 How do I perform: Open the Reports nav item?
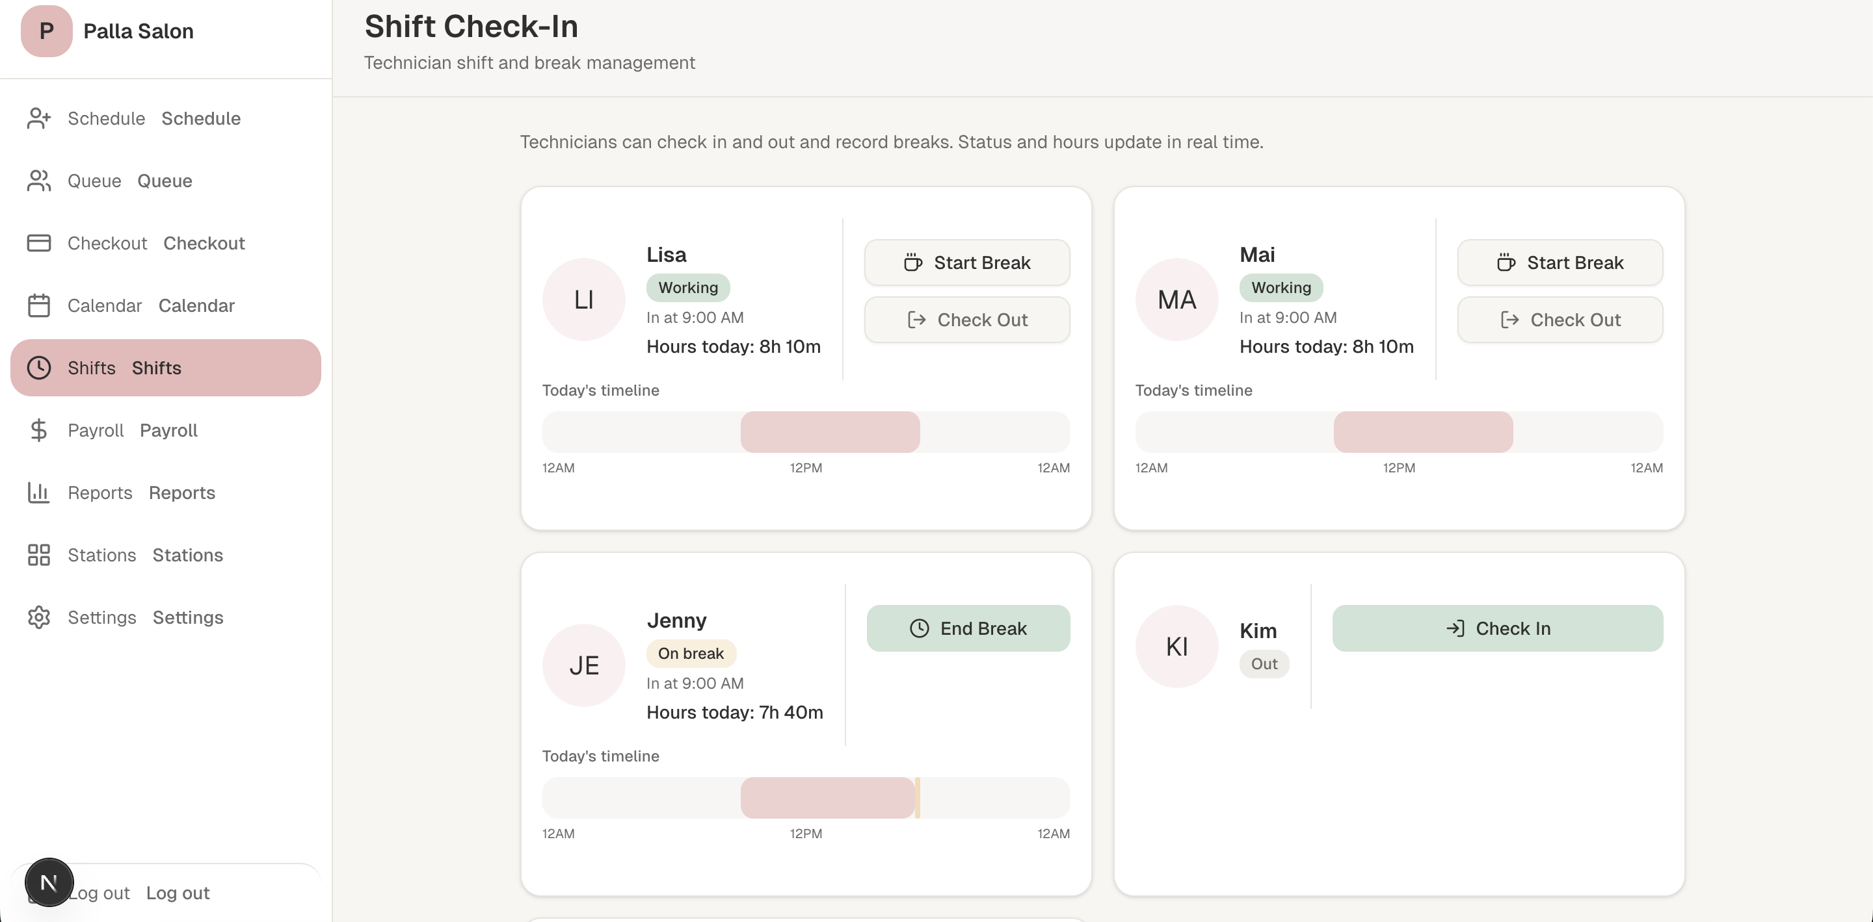click(166, 493)
